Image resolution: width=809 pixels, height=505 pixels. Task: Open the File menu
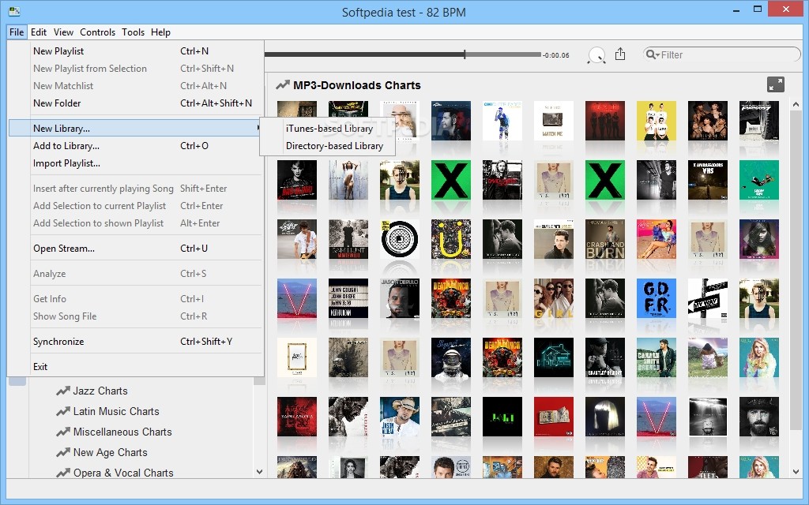[17, 32]
